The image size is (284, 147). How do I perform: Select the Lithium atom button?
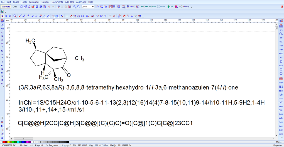[x=2, y=84]
